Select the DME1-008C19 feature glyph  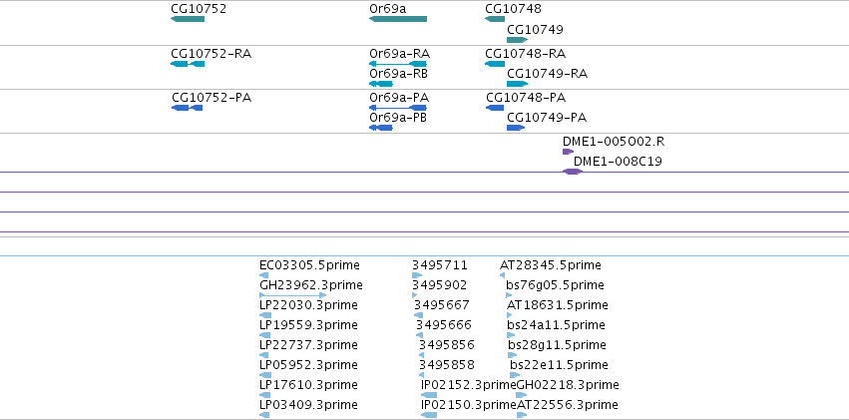tap(573, 172)
